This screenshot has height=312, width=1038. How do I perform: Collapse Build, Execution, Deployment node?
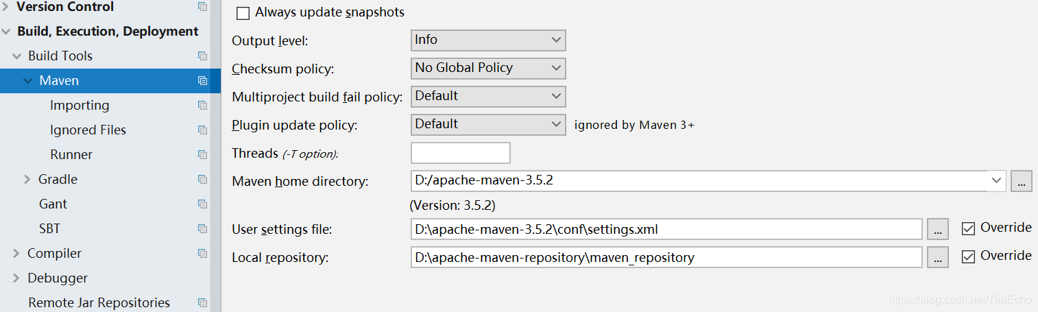(6, 32)
